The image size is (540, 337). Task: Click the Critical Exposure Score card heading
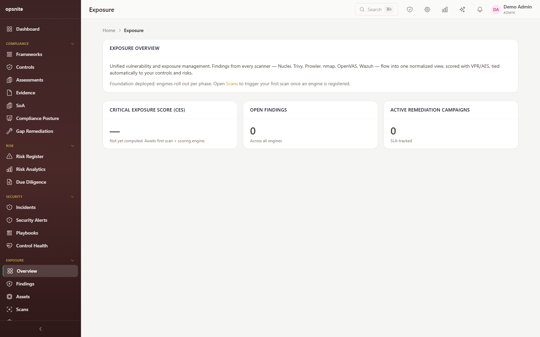click(147, 110)
